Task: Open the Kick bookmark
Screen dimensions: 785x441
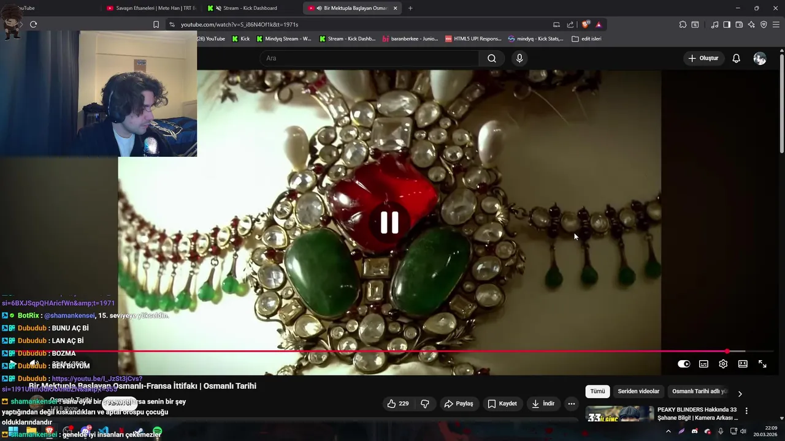Action: [241, 39]
